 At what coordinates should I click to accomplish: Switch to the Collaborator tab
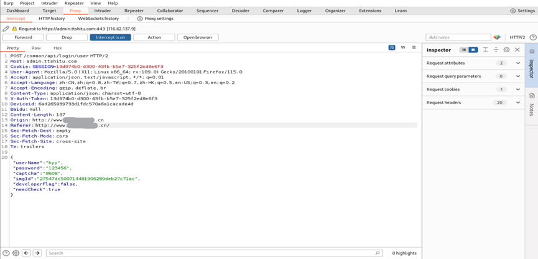170,11
